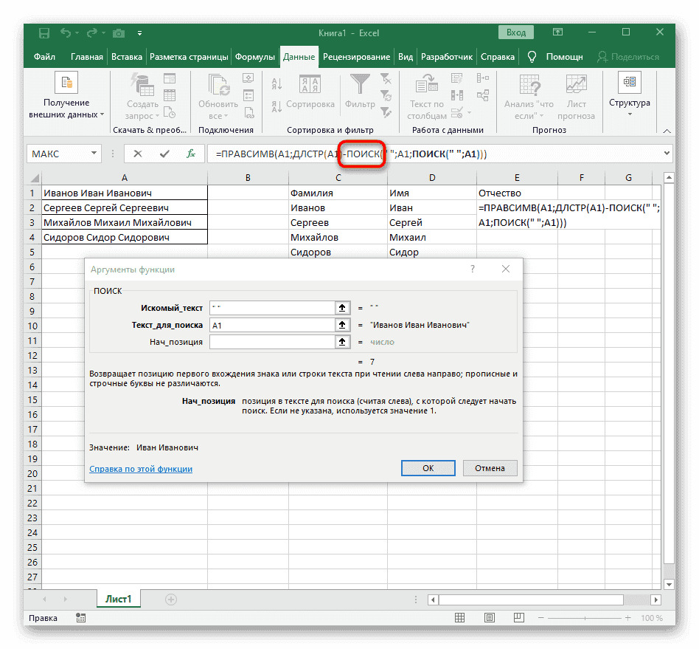Cancel formula entry with X icon
Screen dimensions: 699x649
click(x=138, y=154)
